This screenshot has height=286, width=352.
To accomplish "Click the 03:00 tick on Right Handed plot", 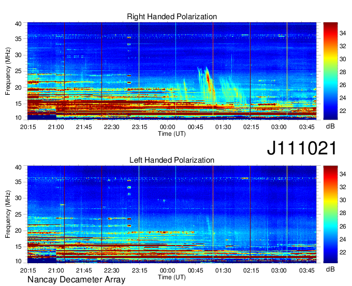I will pyautogui.click(x=279, y=127).
